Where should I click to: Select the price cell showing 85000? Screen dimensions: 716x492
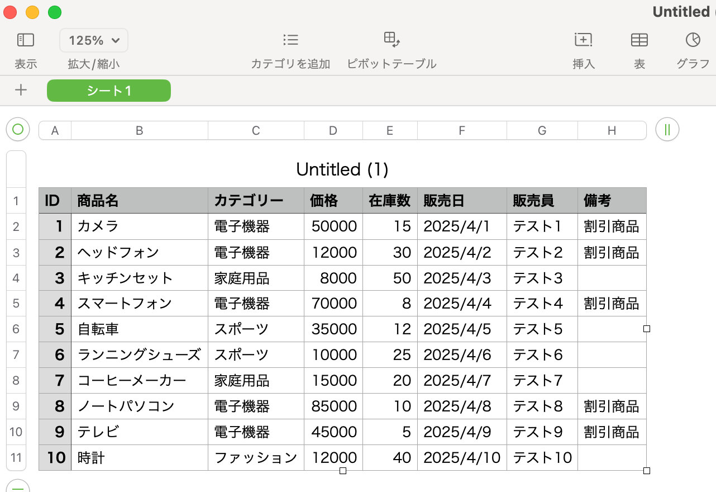pyautogui.click(x=333, y=406)
